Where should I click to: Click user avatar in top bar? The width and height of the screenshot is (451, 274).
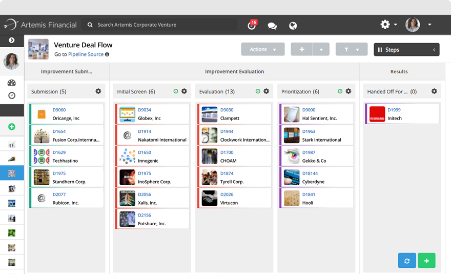(x=413, y=25)
